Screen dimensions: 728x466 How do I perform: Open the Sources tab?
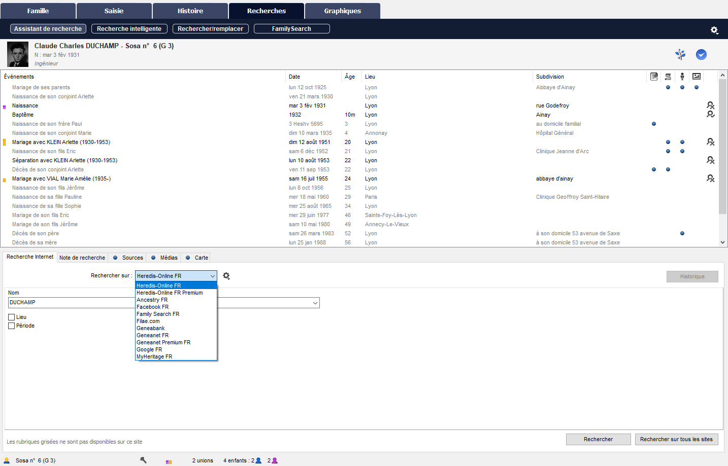pyautogui.click(x=128, y=258)
